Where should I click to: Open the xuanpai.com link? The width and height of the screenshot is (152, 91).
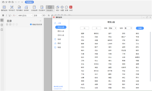point(58,89)
